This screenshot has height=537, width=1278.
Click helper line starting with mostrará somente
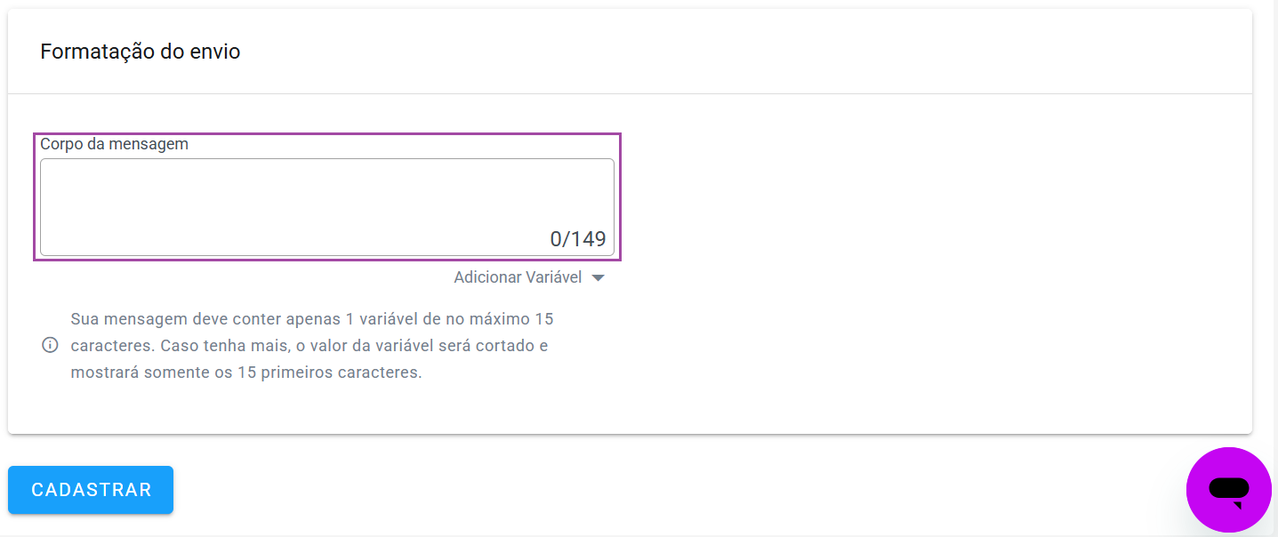[245, 373]
